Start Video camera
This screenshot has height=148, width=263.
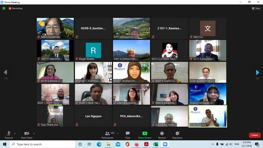(26, 135)
